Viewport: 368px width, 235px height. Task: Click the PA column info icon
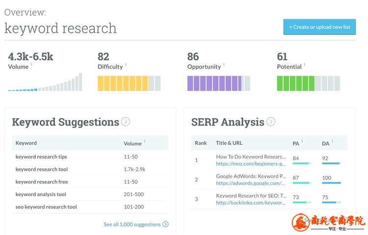point(302,141)
